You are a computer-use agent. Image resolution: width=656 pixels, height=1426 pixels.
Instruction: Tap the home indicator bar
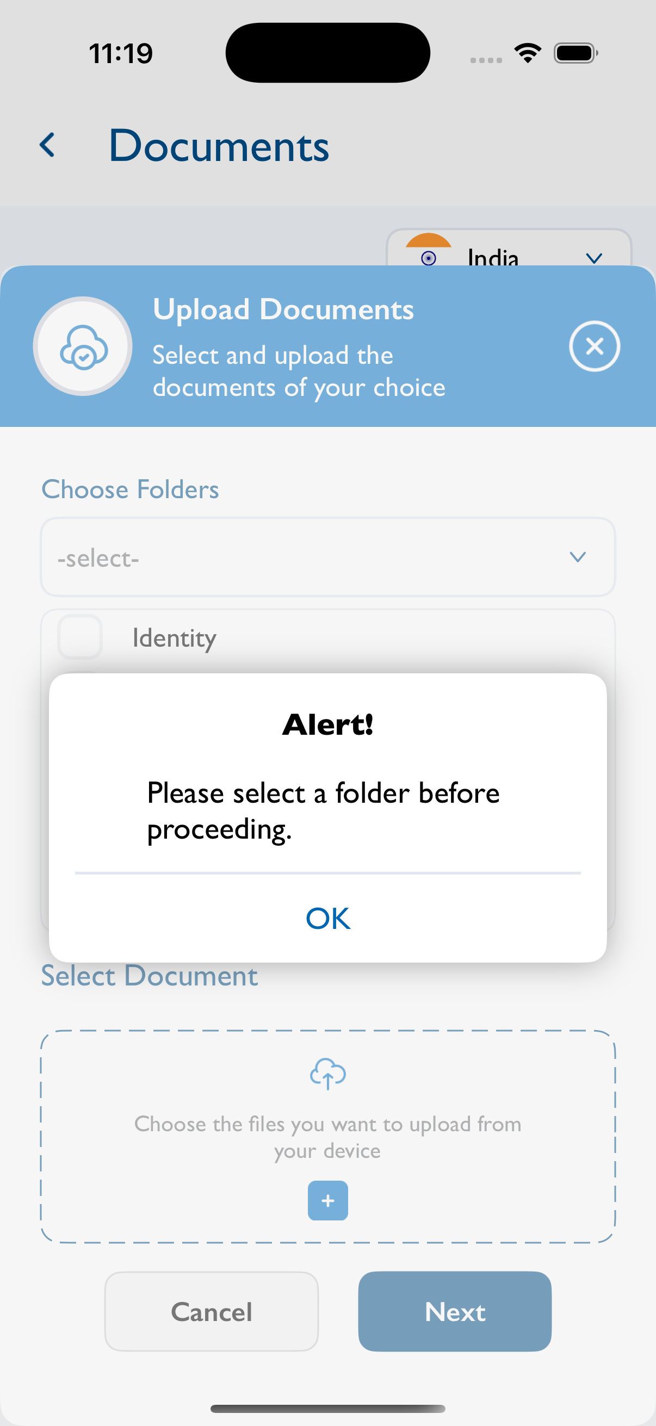click(327, 1408)
